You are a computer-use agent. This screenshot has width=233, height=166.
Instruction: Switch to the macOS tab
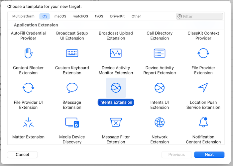(x=60, y=16)
